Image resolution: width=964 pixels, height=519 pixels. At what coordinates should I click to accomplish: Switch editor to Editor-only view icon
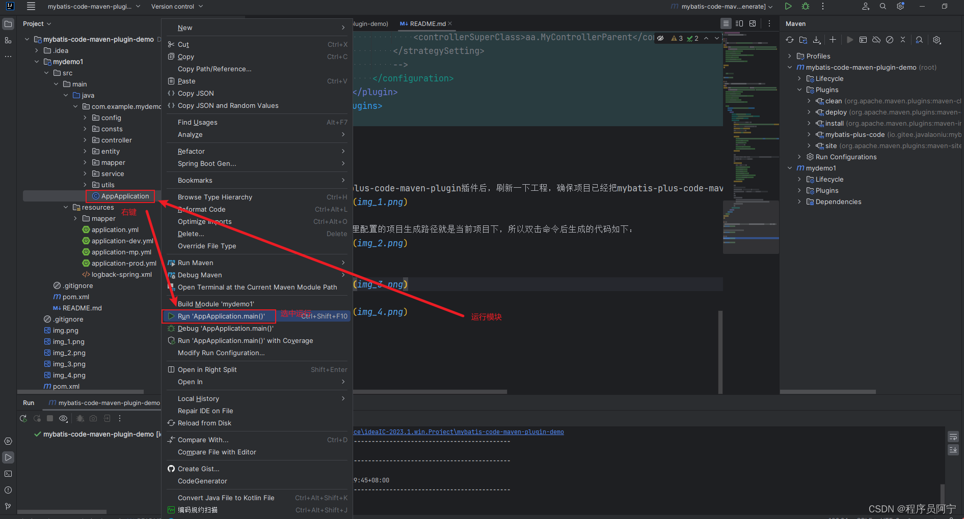726,23
